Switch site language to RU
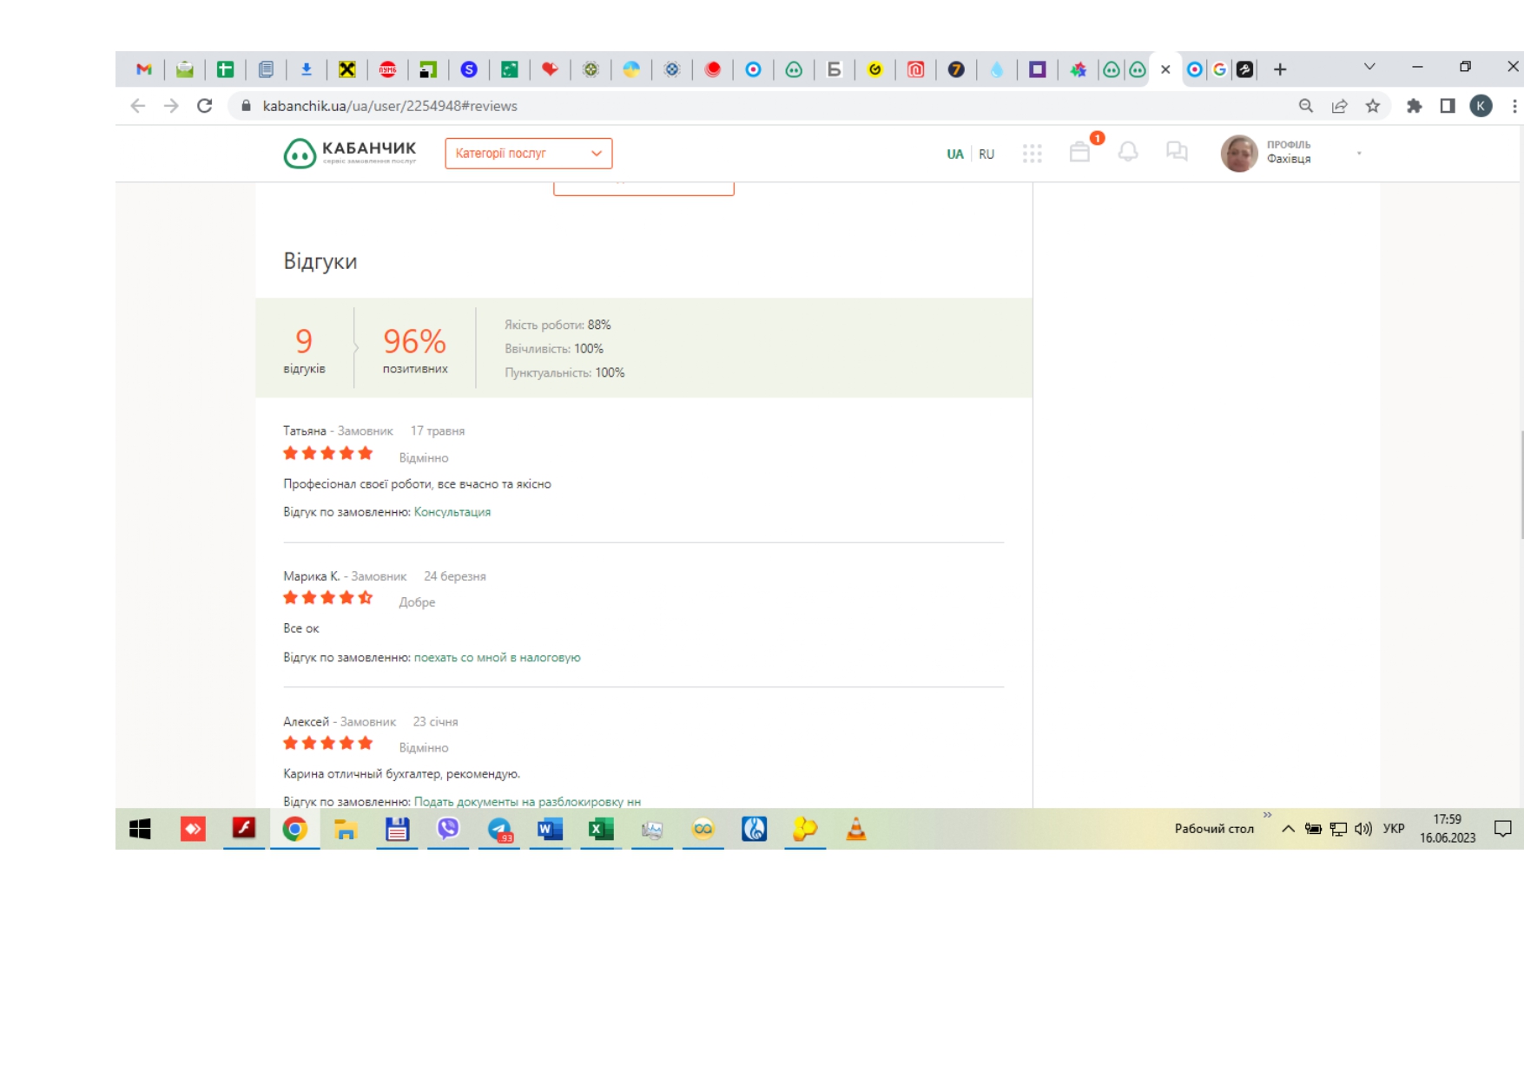Image resolution: width=1524 pixels, height=1077 pixels. pos(986,154)
